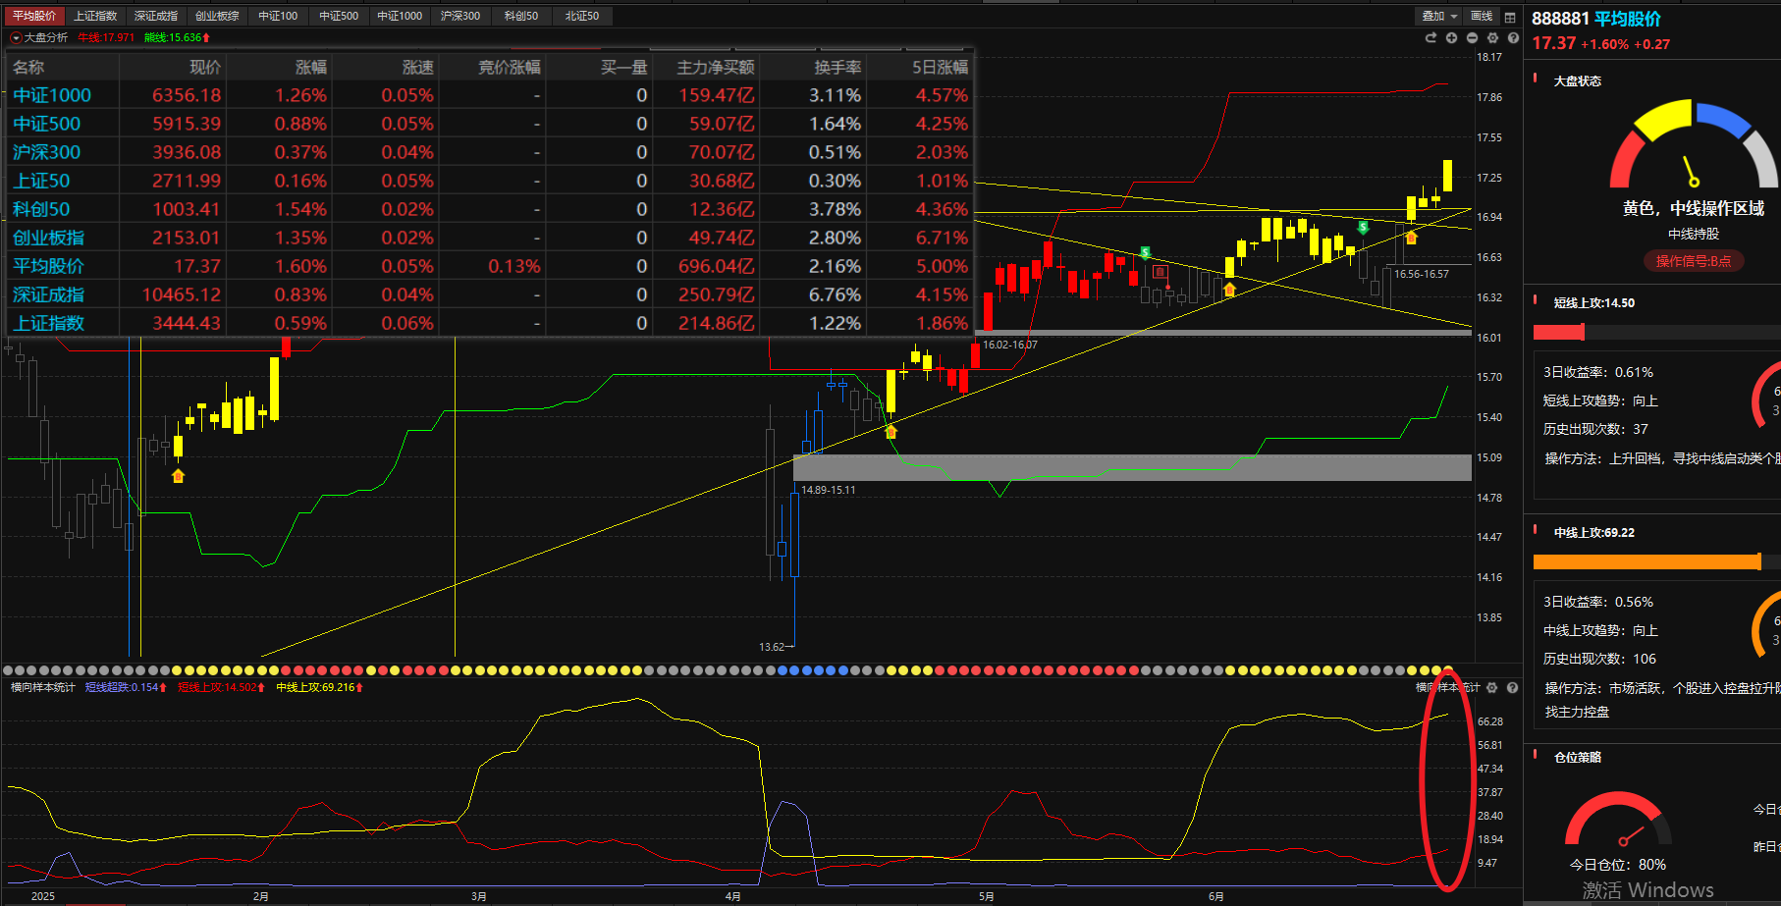Click 短线上攻:14.502 indicator label
This screenshot has width=1781, height=906.
pyautogui.click(x=221, y=687)
